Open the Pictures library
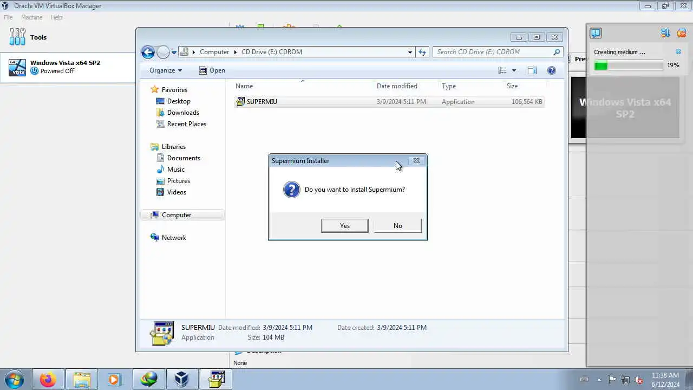This screenshot has height=390, width=693. pyautogui.click(x=178, y=181)
